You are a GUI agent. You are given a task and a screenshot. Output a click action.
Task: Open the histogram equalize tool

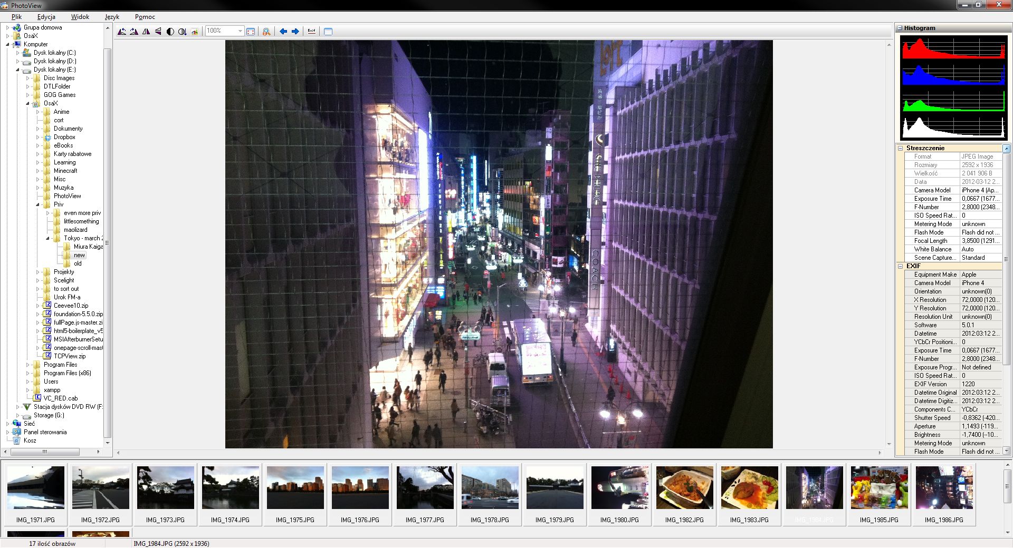pyautogui.click(x=195, y=32)
